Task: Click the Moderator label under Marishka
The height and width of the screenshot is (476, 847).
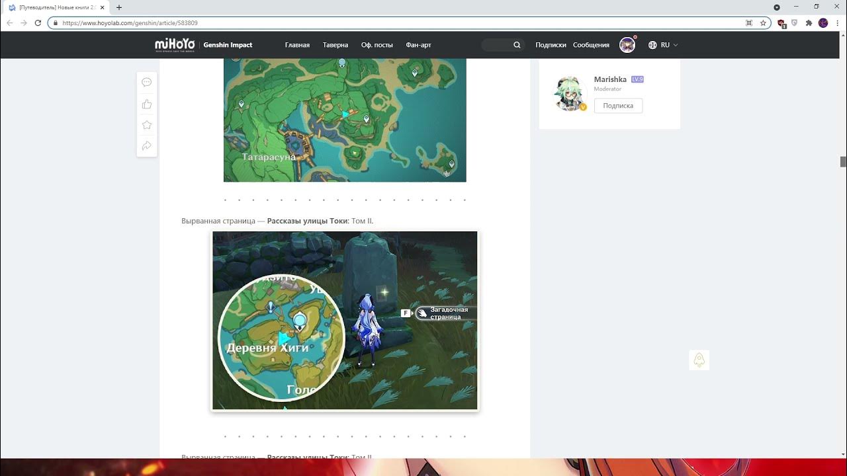Action: point(607,89)
